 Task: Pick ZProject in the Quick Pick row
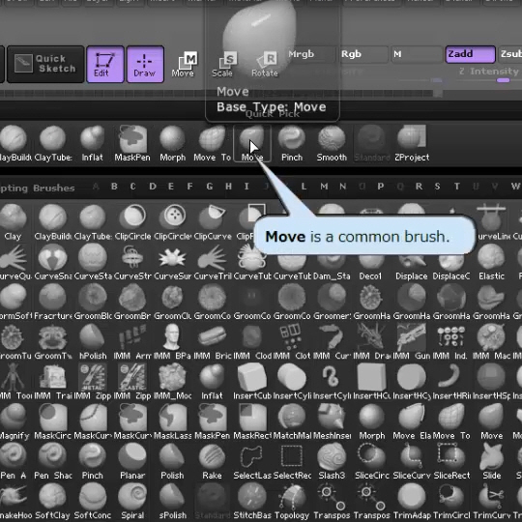[x=412, y=143]
